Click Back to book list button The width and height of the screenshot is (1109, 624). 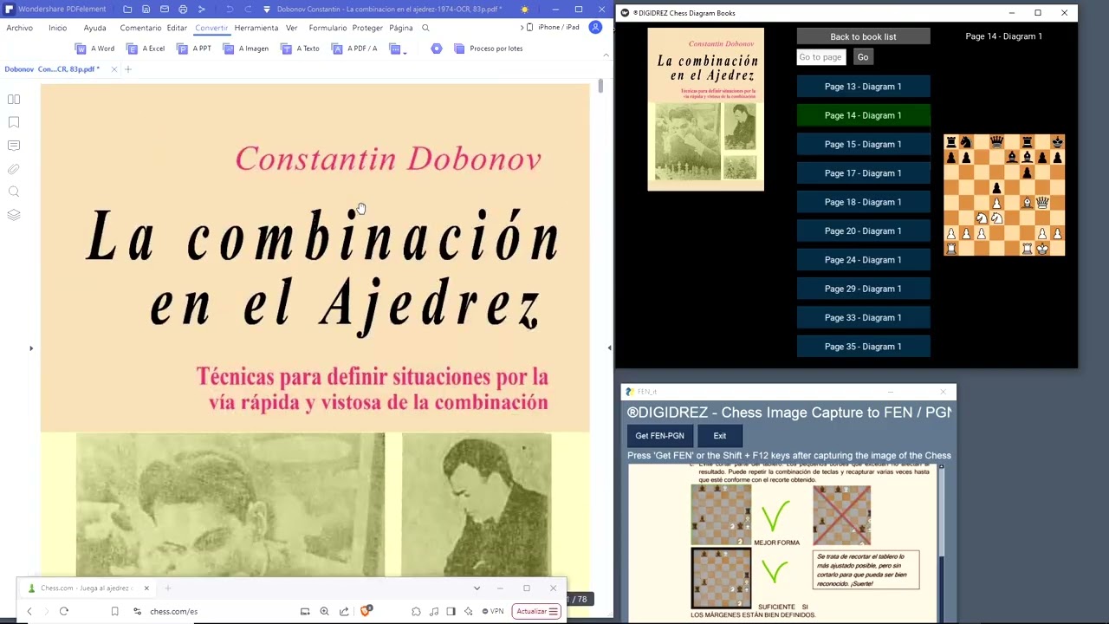click(x=864, y=36)
